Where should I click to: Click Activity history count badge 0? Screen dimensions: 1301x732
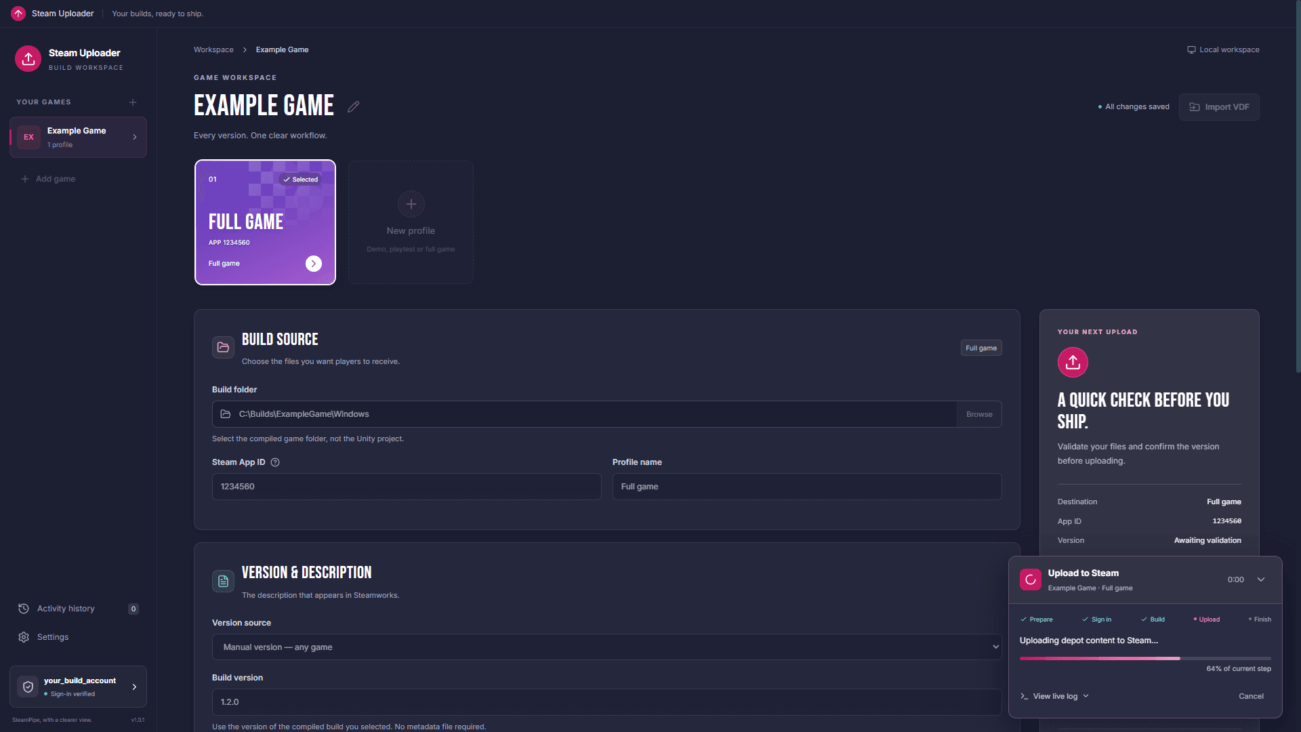pyautogui.click(x=133, y=609)
